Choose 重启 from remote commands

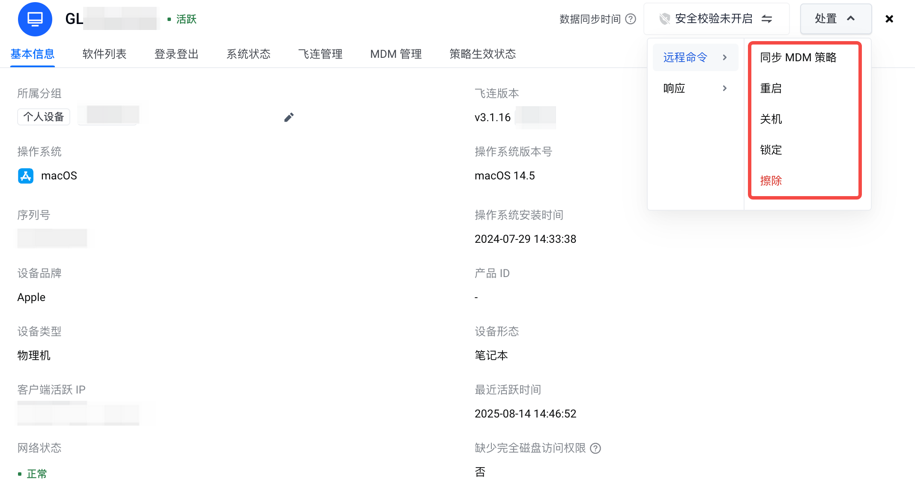click(x=771, y=88)
